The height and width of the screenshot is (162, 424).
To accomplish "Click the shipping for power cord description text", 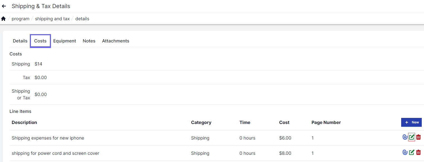I will click(55, 153).
